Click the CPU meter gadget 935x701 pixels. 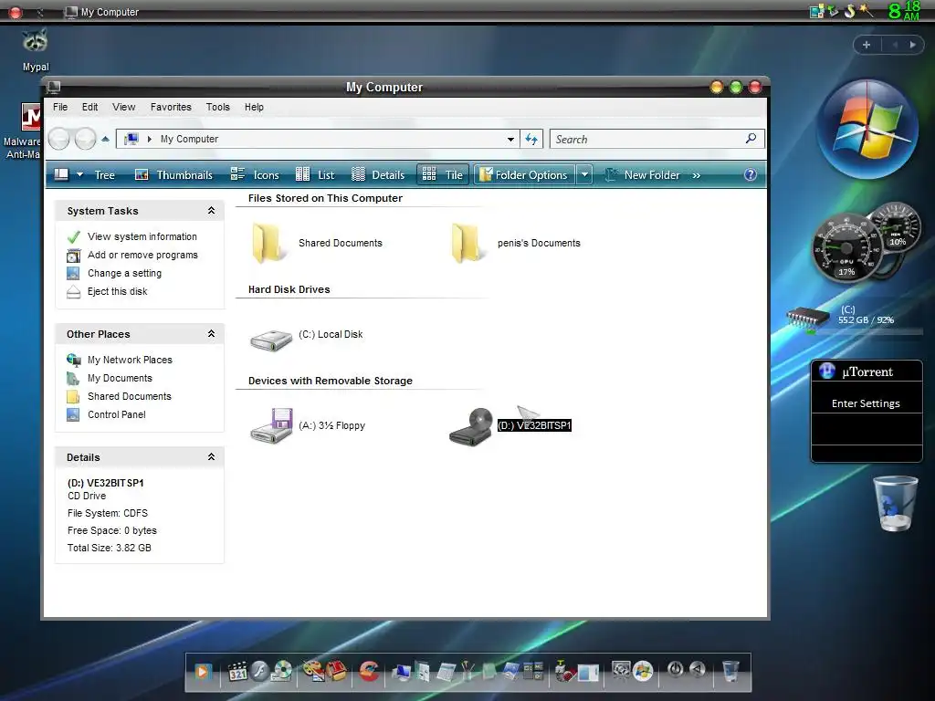[x=846, y=248]
